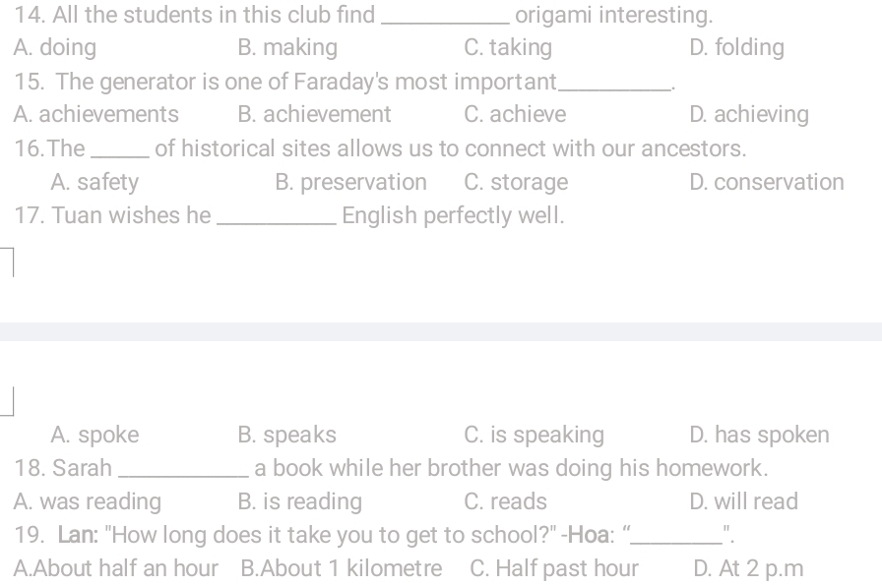
Task: Click option 'B. making' in question 14
Action: coord(287,48)
